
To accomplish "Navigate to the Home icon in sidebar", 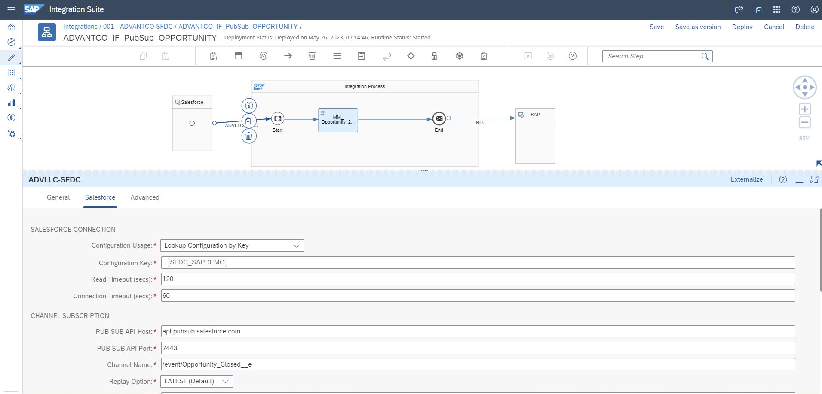I will coord(11,27).
